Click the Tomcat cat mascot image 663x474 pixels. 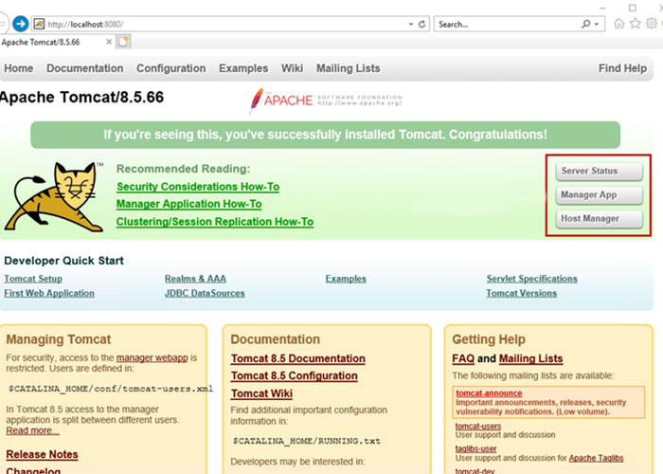[54, 197]
